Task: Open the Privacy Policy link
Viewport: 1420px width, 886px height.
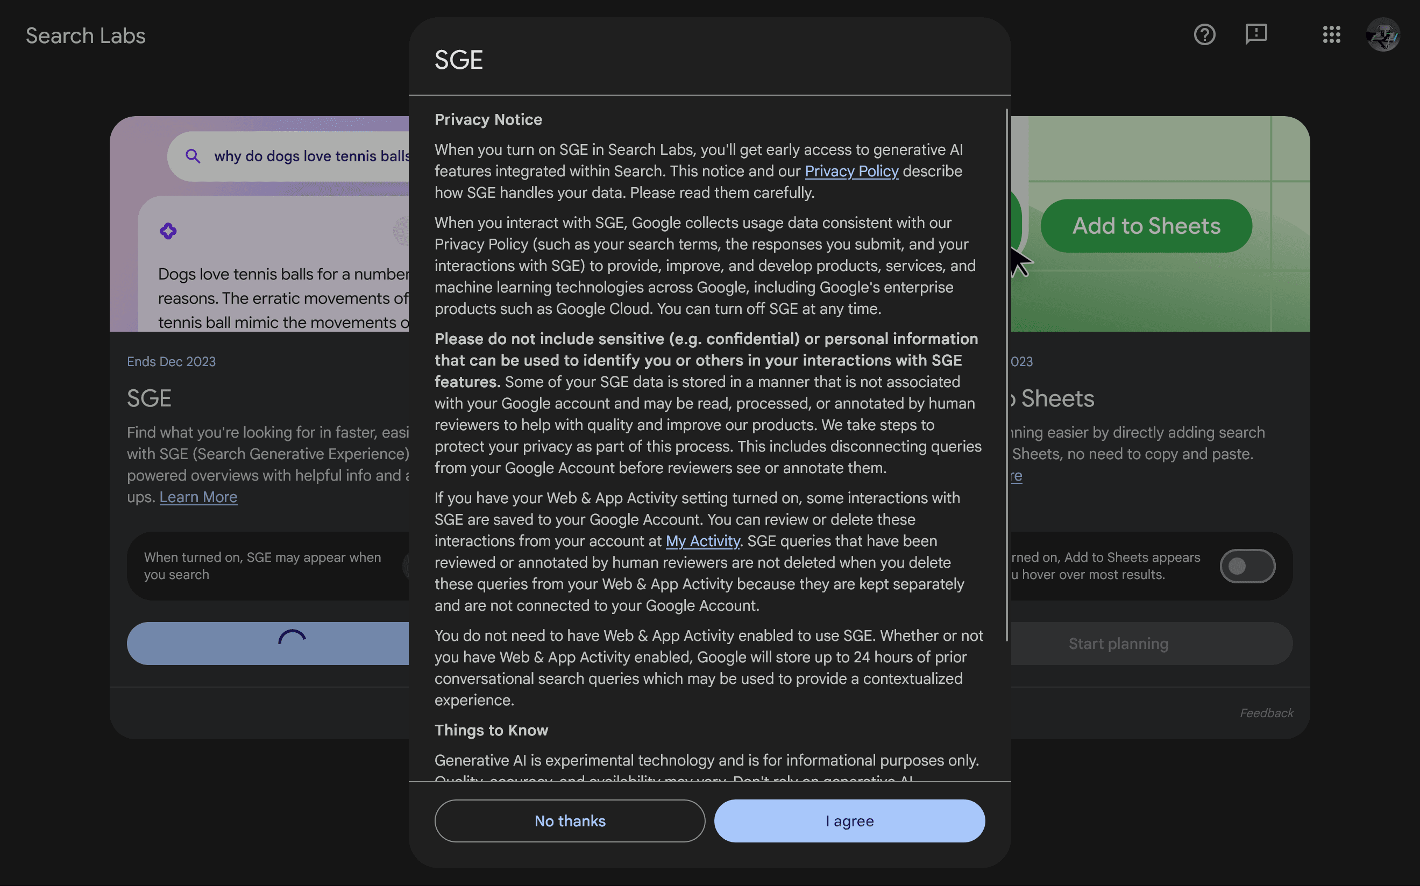Action: click(851, 171)
